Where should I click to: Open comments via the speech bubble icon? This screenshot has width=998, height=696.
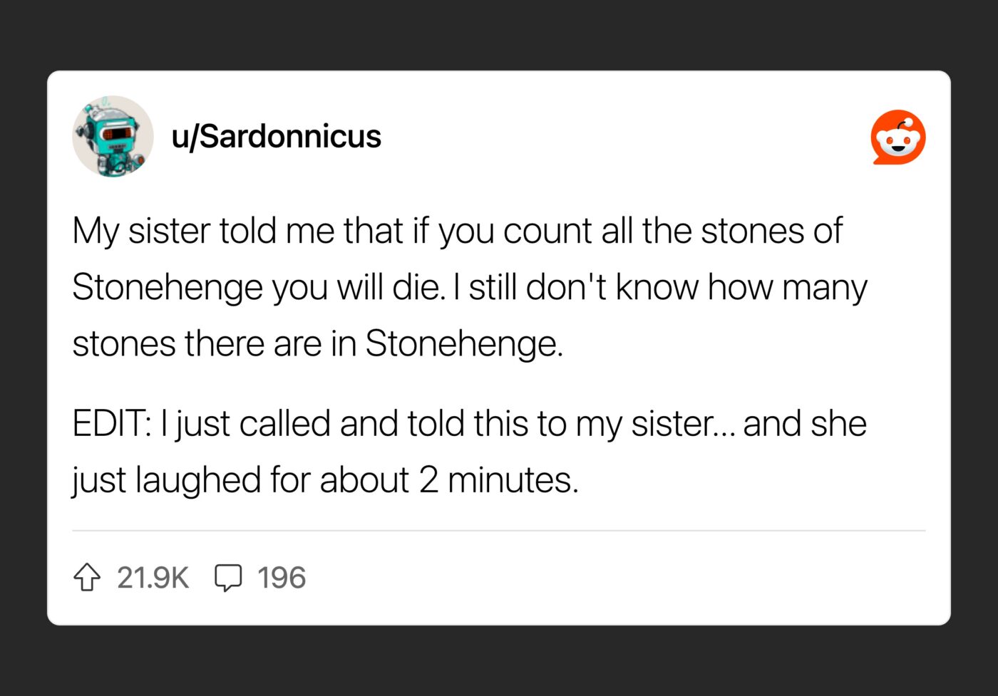pyautogui.click(x=228, y=578)
